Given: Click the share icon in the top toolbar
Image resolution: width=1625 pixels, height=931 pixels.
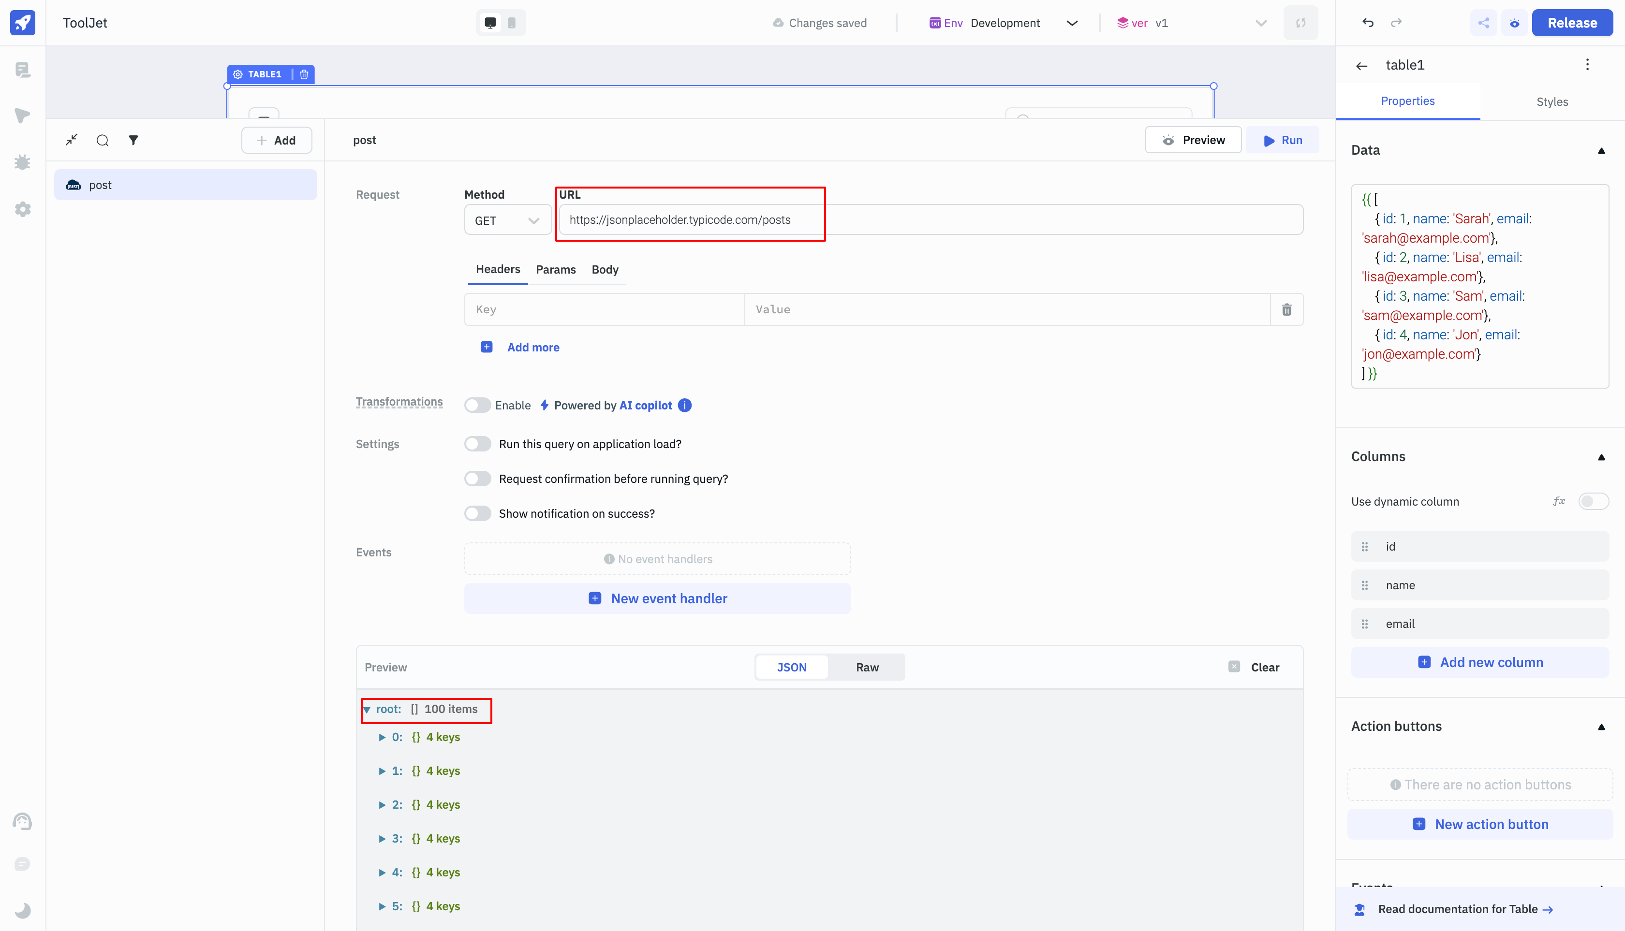Looking at the screenshot, I should coord(1483,22).
